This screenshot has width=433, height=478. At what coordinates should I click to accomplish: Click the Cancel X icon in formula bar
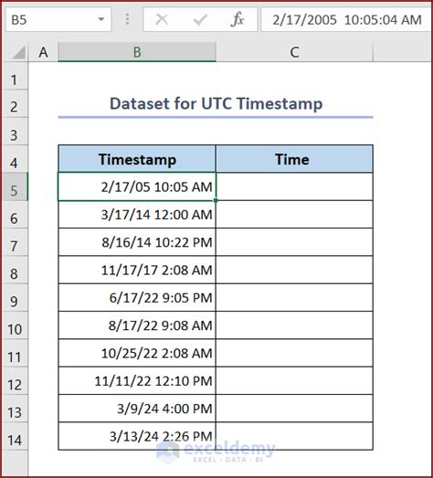click(x=162, y=20)
